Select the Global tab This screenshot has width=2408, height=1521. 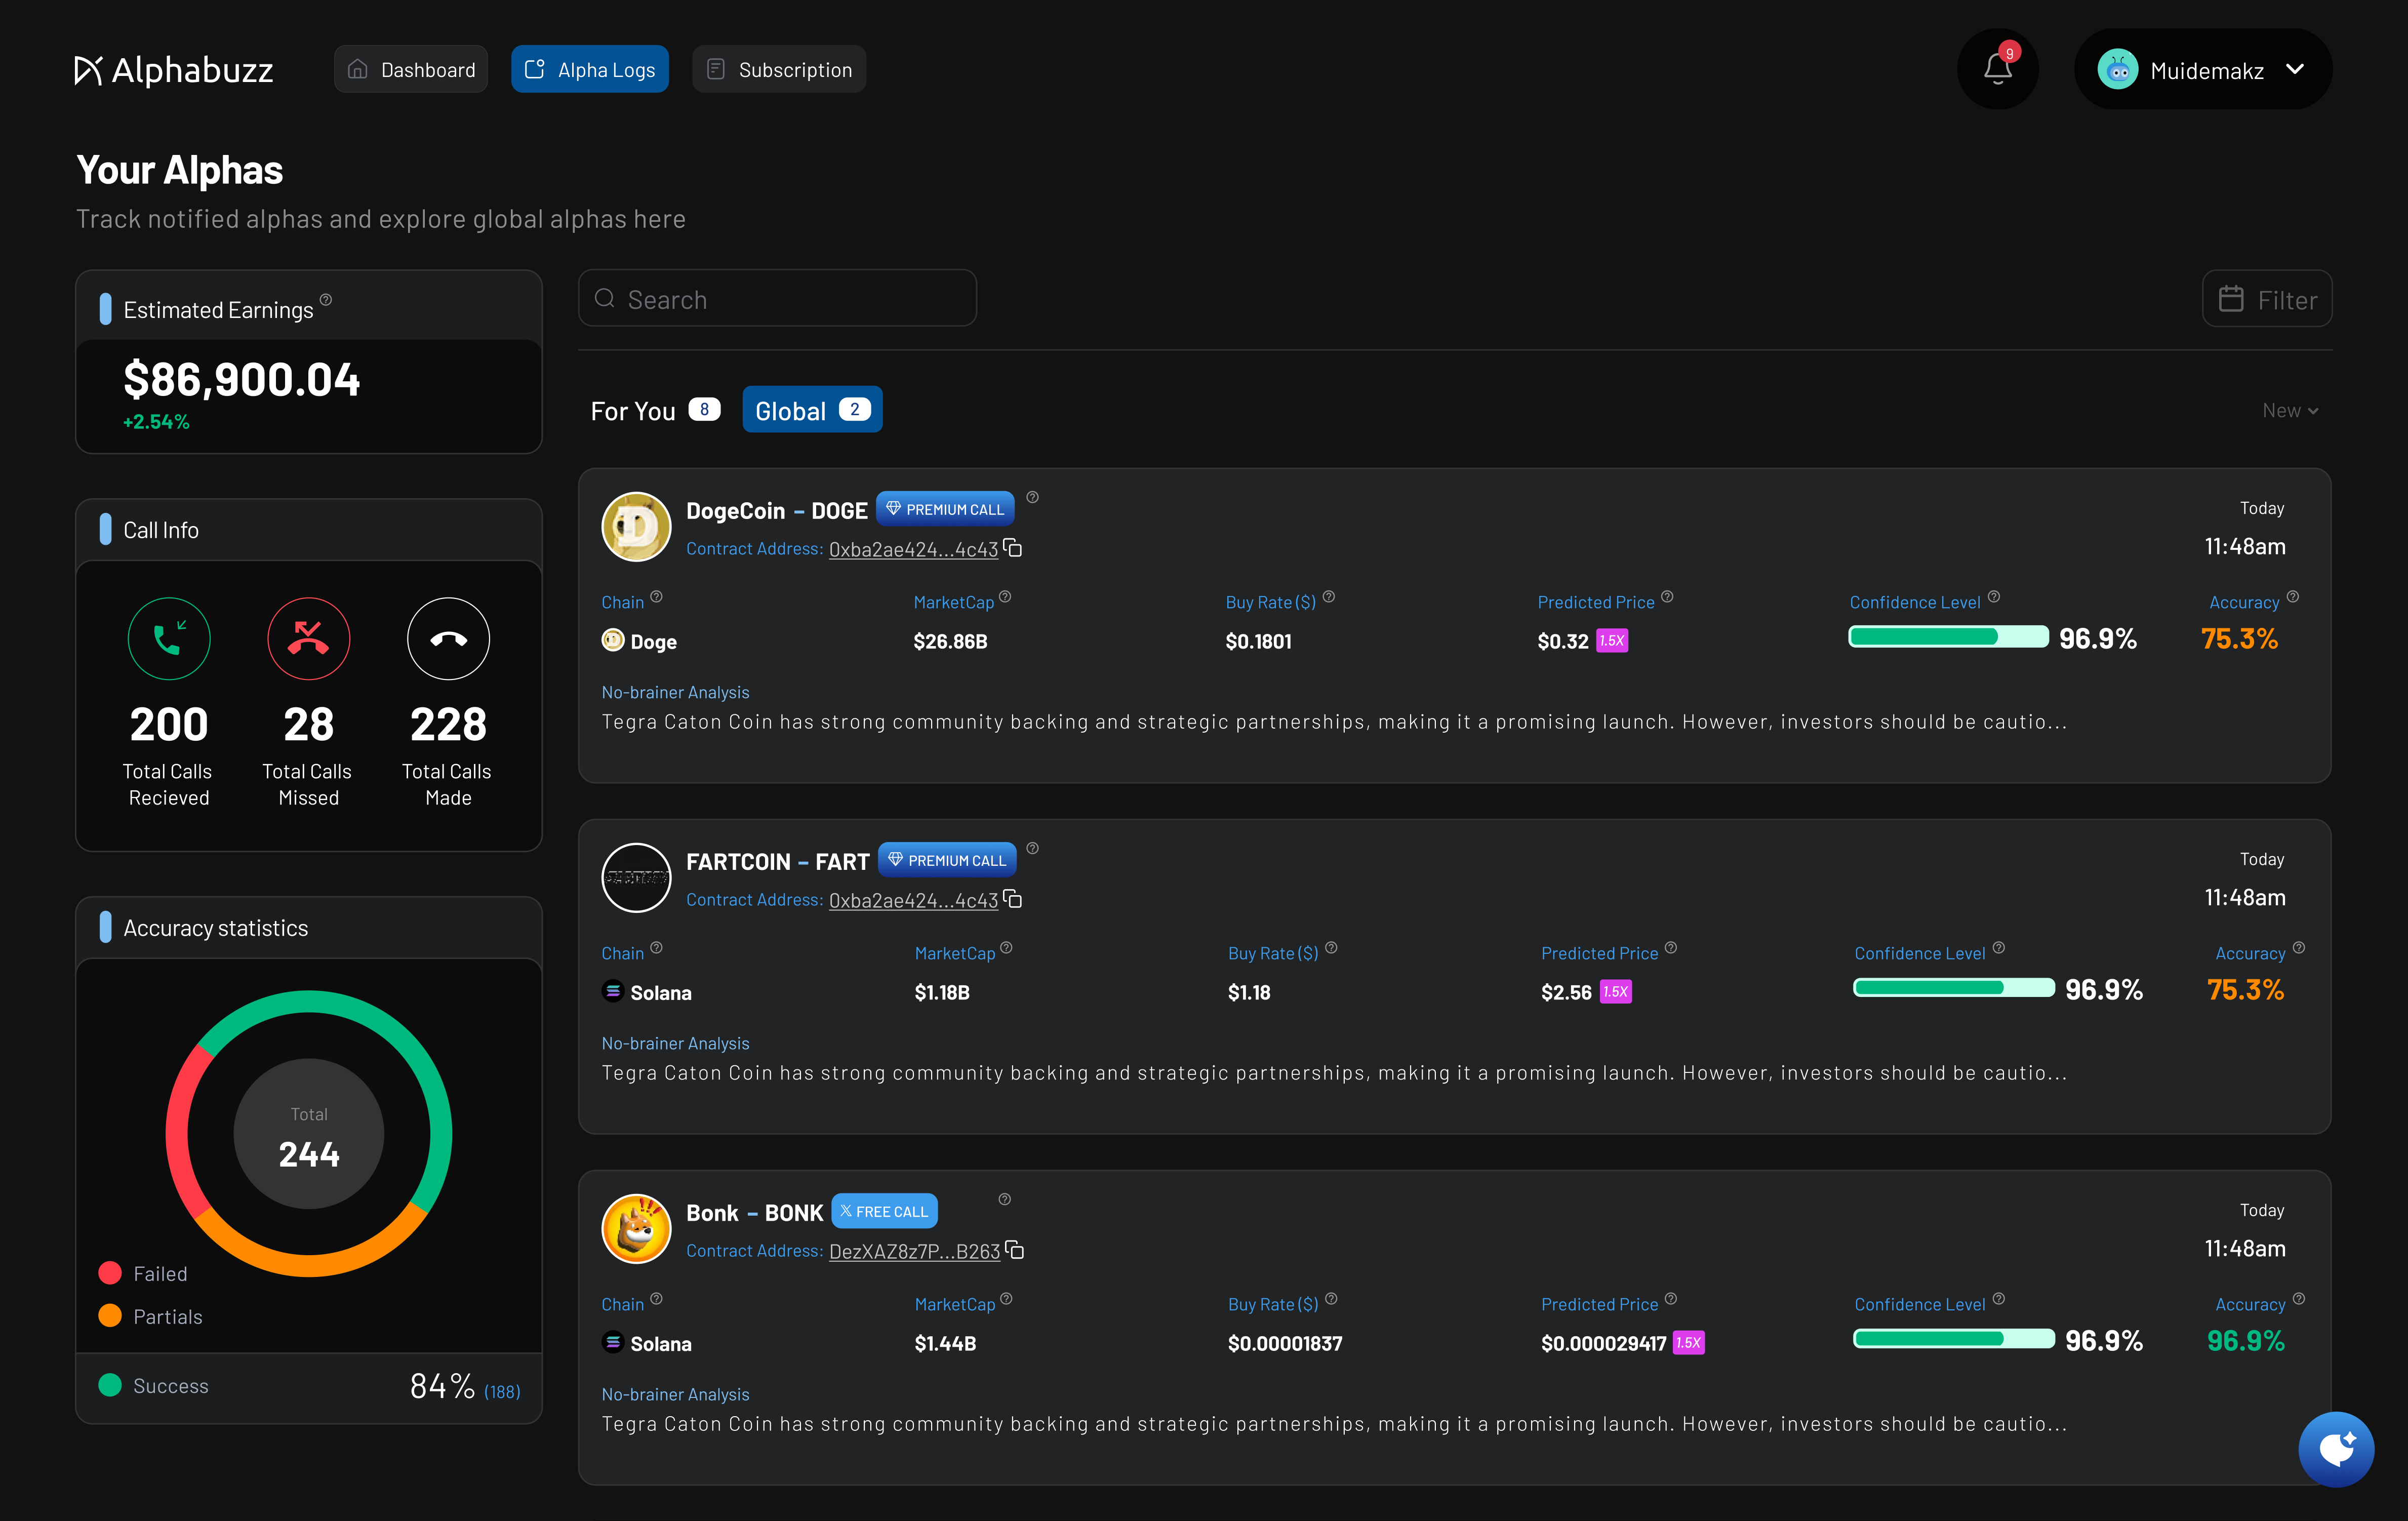point(812,410)
